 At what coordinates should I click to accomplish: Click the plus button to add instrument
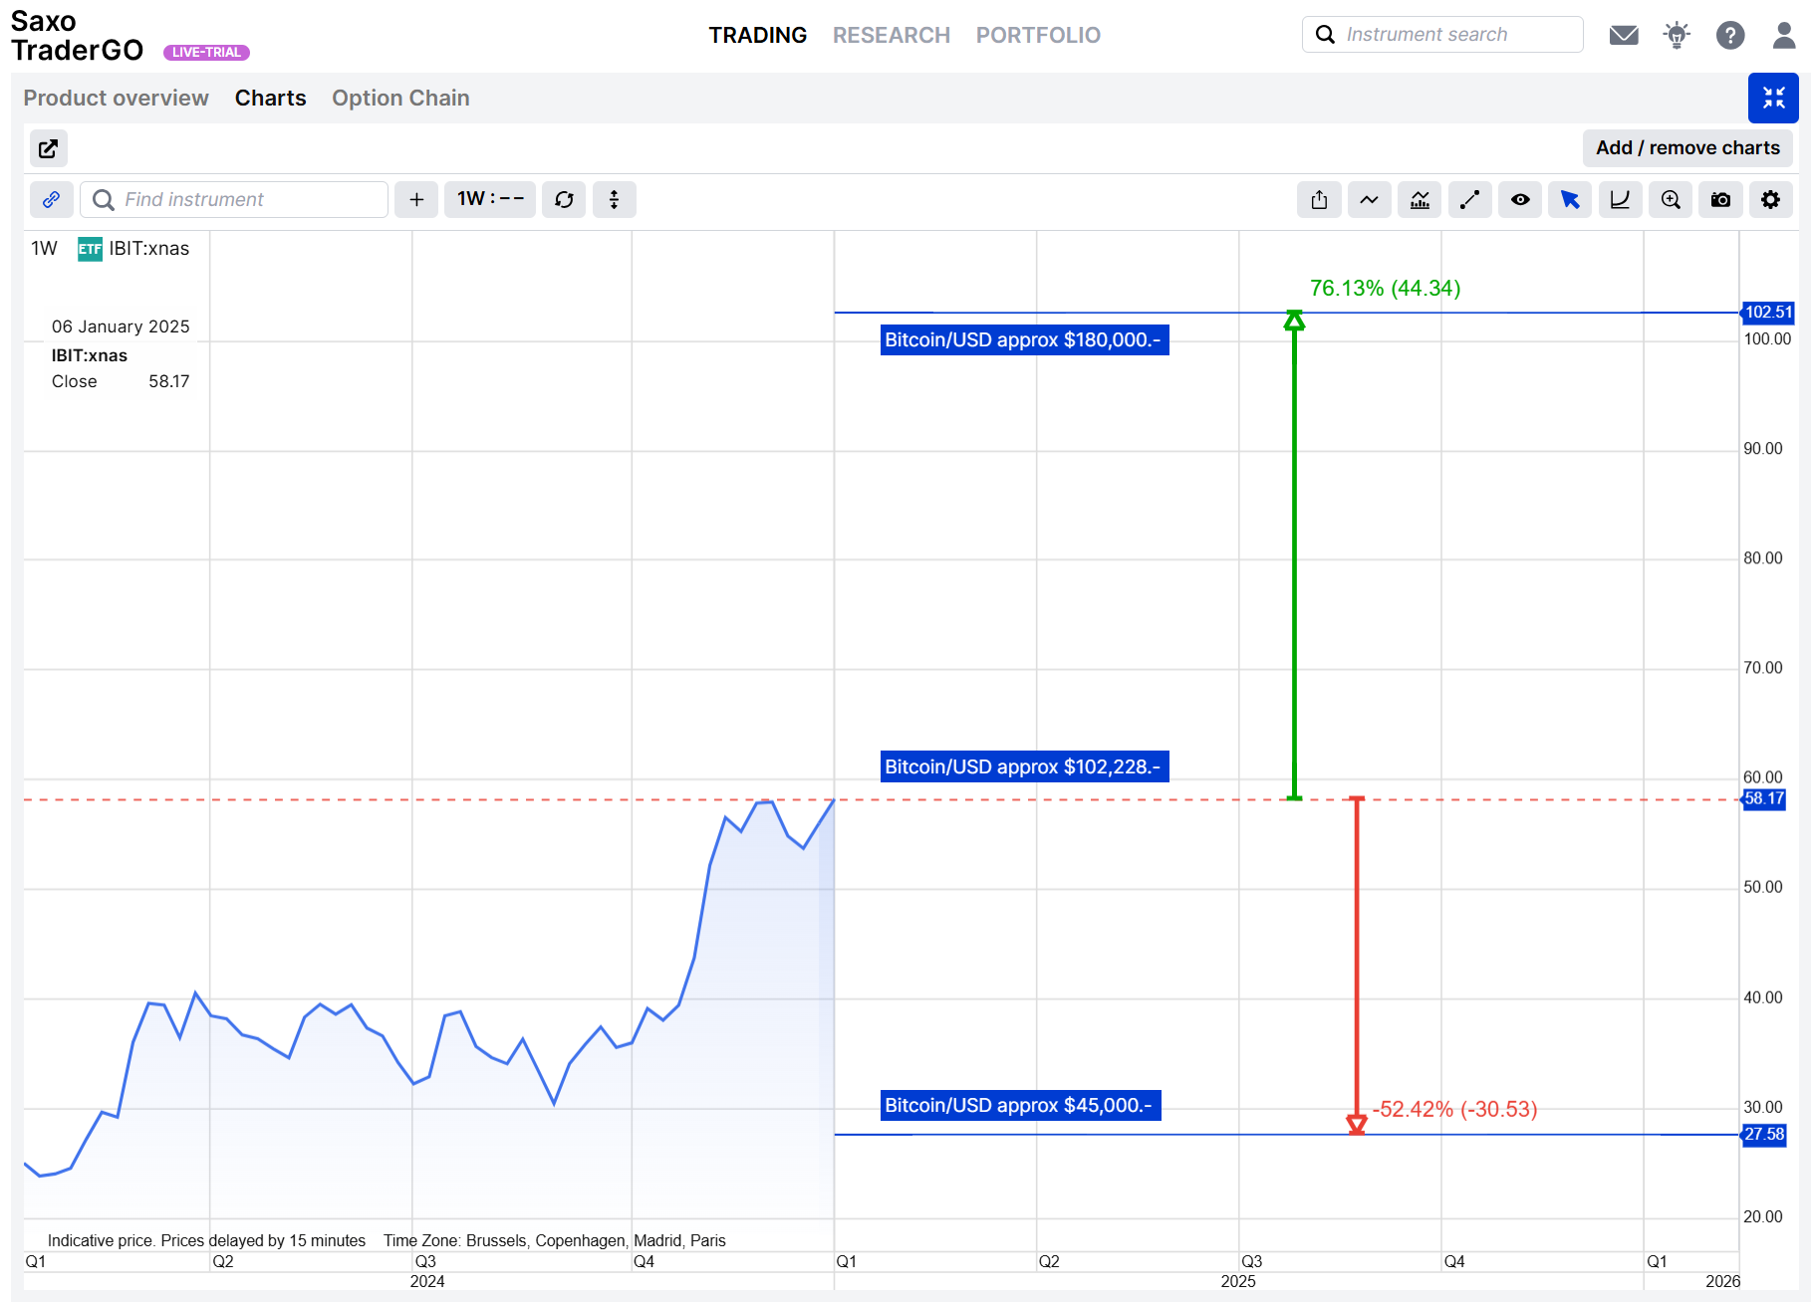click(416, 200)
